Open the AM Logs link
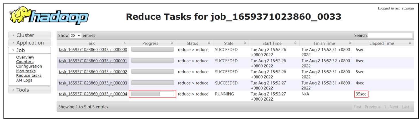The width and height of the screenshot is (420, 121). coord(24,80)
